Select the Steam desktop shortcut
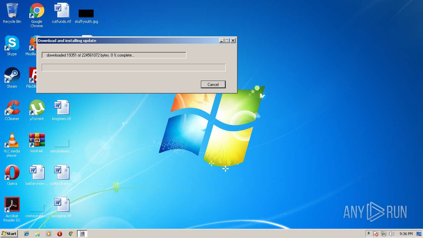 (x=12, y=78)
